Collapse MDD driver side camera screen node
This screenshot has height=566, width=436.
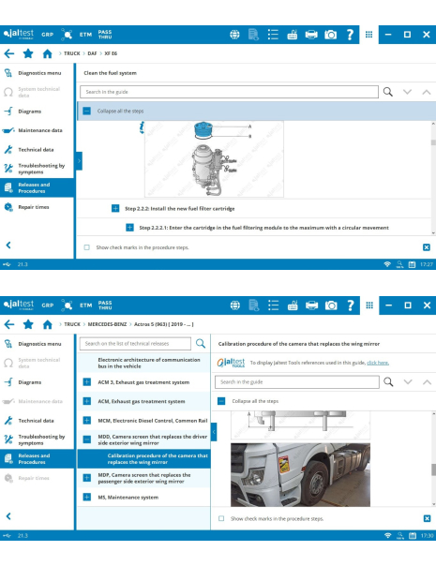86,439
